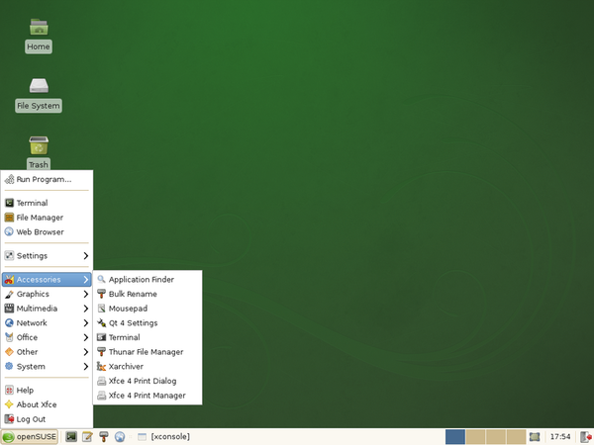Click the Log Out icon in the menu
The width and height of the screenshot is (594, 445).
tap(9, 419)
